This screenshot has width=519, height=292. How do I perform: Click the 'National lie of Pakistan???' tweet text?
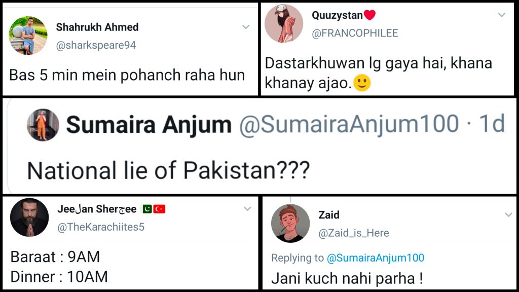tap(168, 171)
